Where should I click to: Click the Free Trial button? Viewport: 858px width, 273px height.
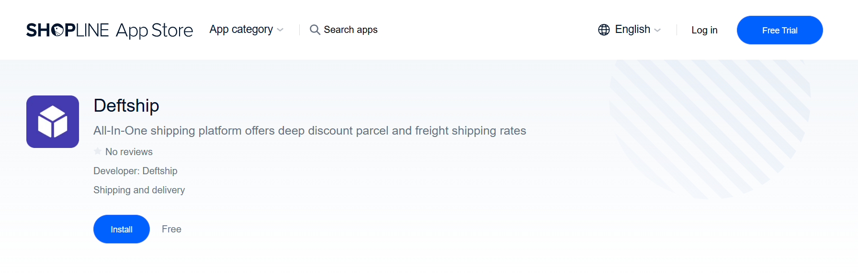click(779, 30)
